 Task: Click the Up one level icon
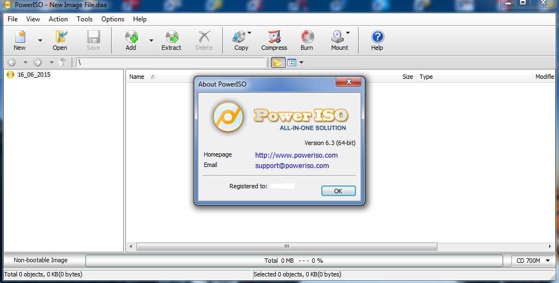click(x=62, y=62)
